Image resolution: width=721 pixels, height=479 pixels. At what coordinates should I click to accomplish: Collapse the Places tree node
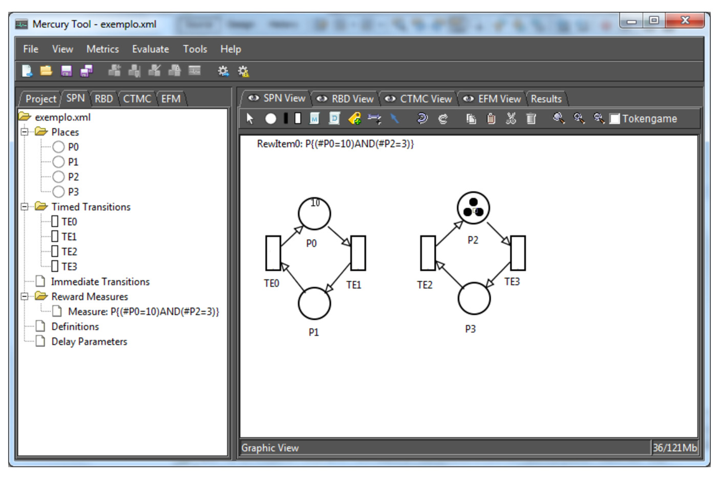[24, 132]
